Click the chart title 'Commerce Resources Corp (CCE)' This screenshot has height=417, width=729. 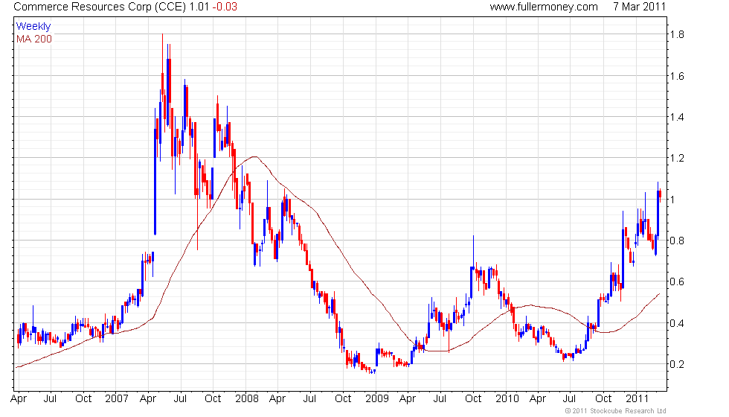click(x=100, y=7)
